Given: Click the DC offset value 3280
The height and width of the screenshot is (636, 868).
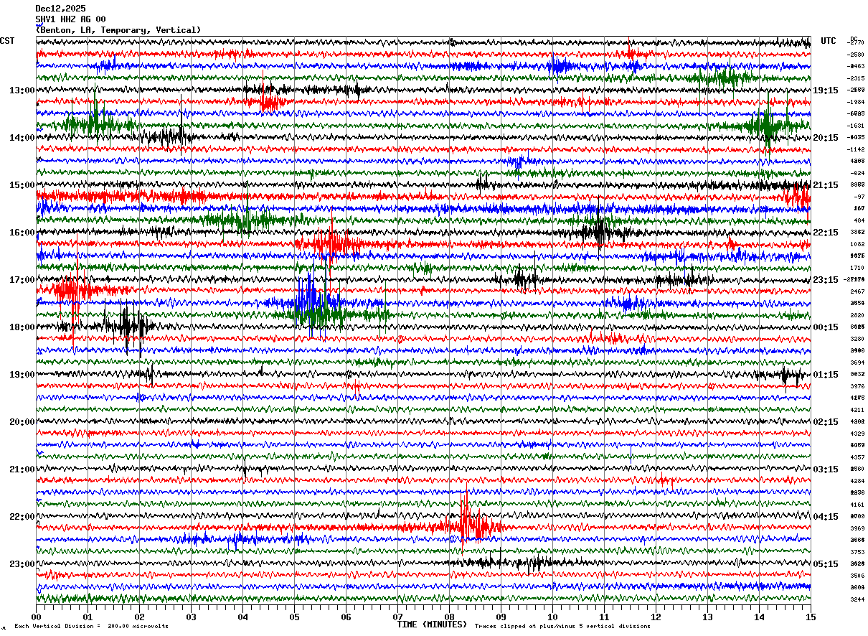Looking at the screenshot, I should 857,339.
